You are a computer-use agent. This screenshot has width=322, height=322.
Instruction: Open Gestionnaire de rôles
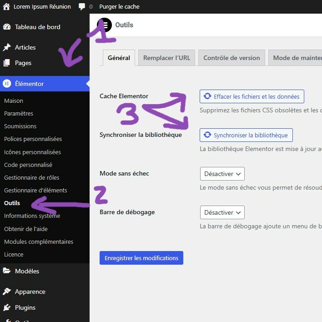[x=32, y=178]
